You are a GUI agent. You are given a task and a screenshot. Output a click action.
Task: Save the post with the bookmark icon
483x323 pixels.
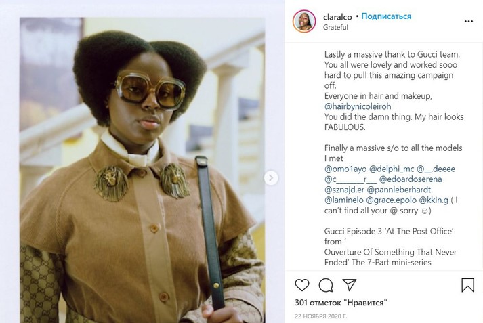(x=467, y=285)
